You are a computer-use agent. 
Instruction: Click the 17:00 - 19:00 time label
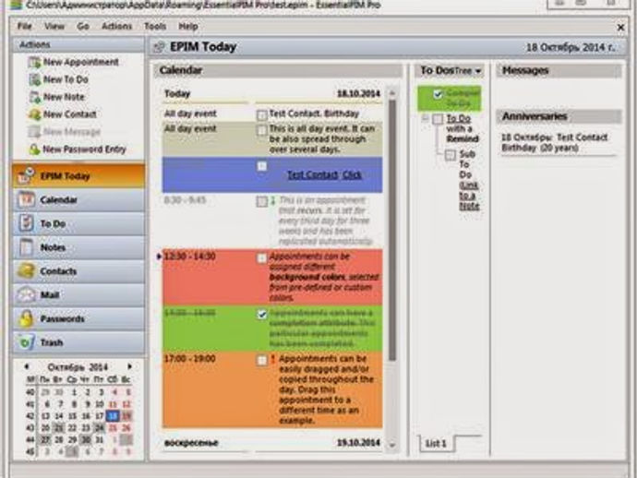pyautogui.click(x=190, y=359)
